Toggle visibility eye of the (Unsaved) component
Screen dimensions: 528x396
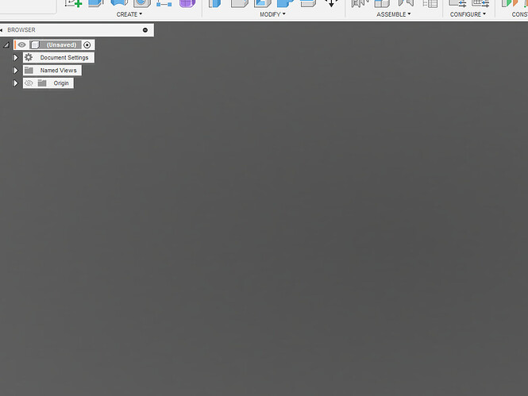pos(21,45)
